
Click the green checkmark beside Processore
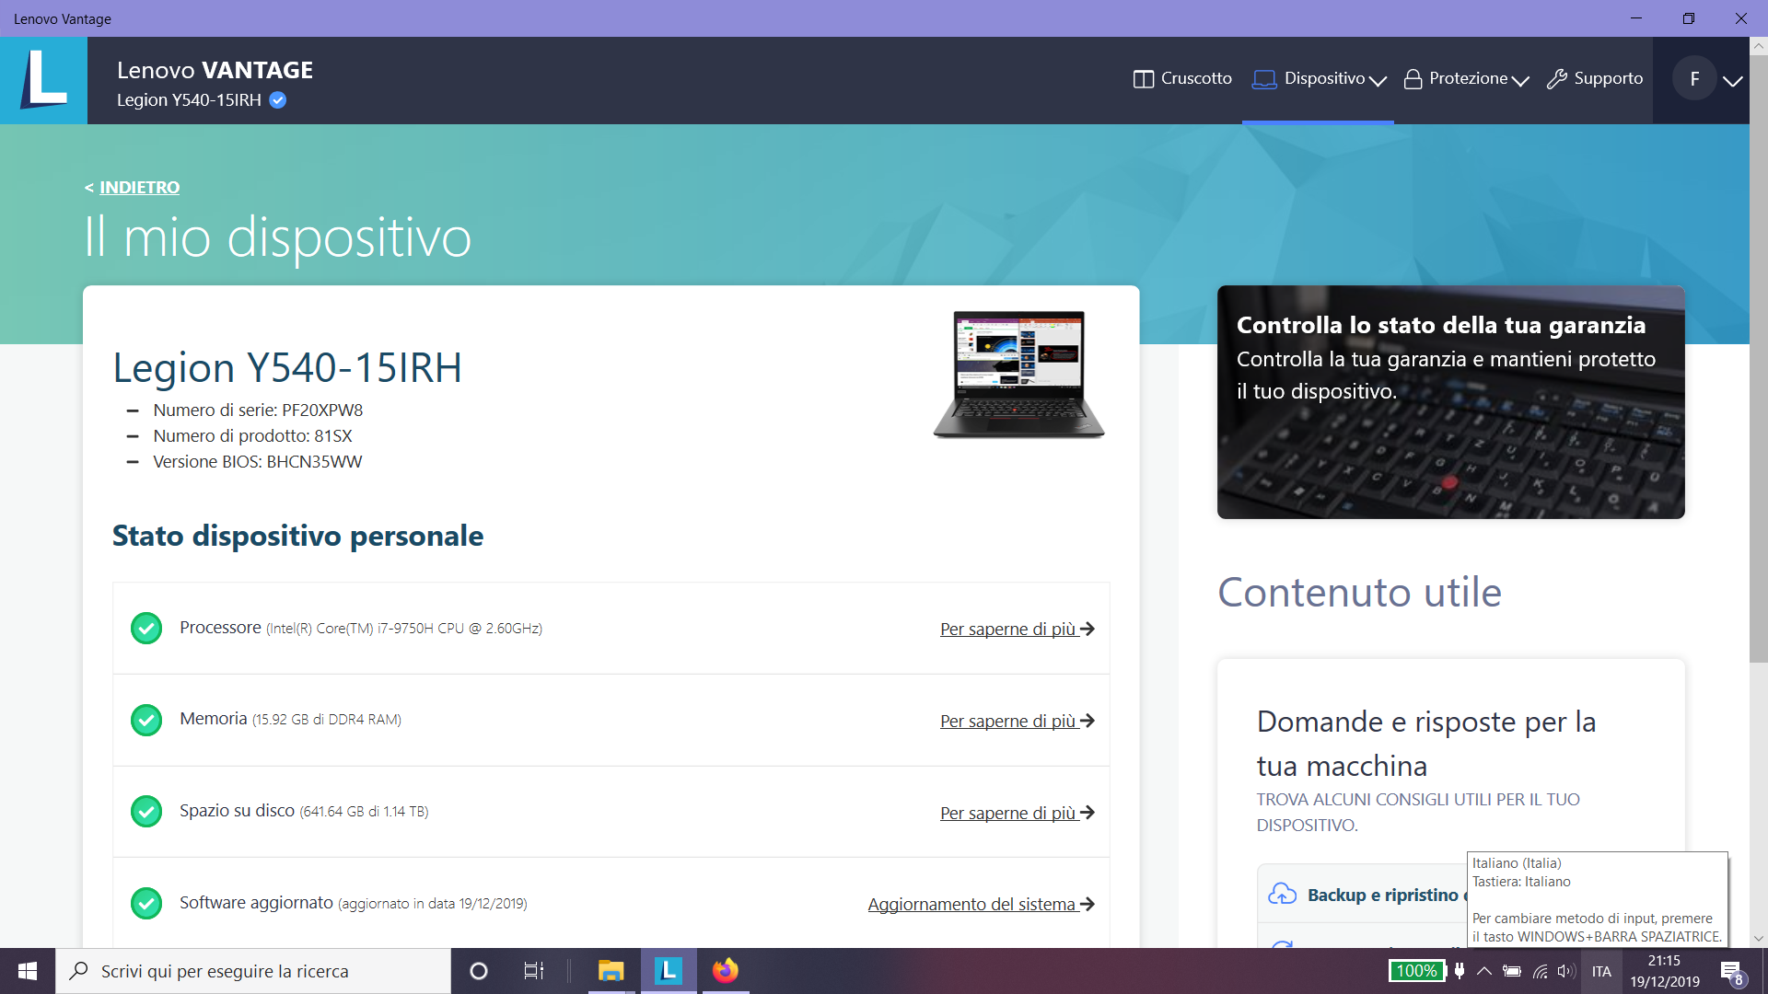[x=146, y=629]
